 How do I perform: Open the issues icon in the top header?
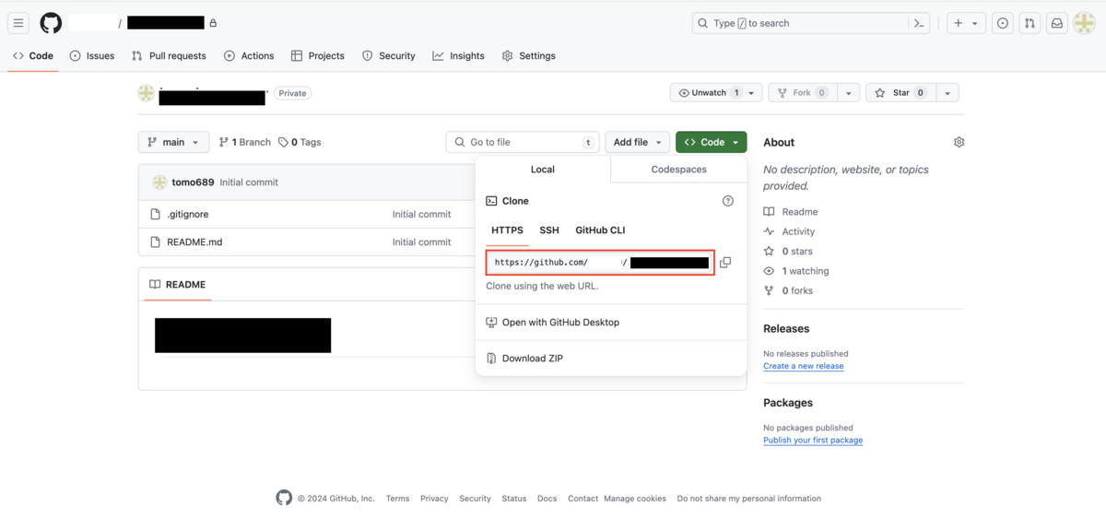(1003, 23)
